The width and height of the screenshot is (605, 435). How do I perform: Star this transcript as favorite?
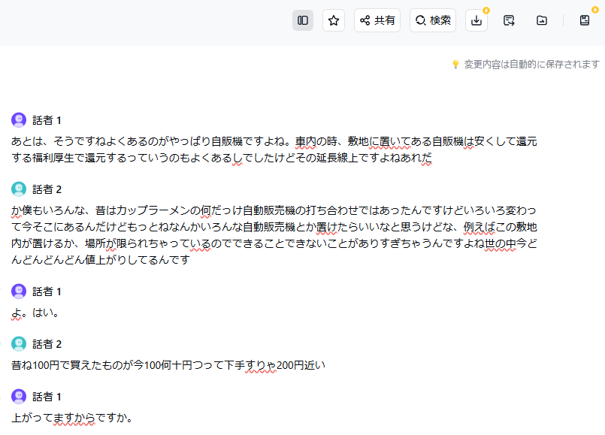(x=334, y=20)
